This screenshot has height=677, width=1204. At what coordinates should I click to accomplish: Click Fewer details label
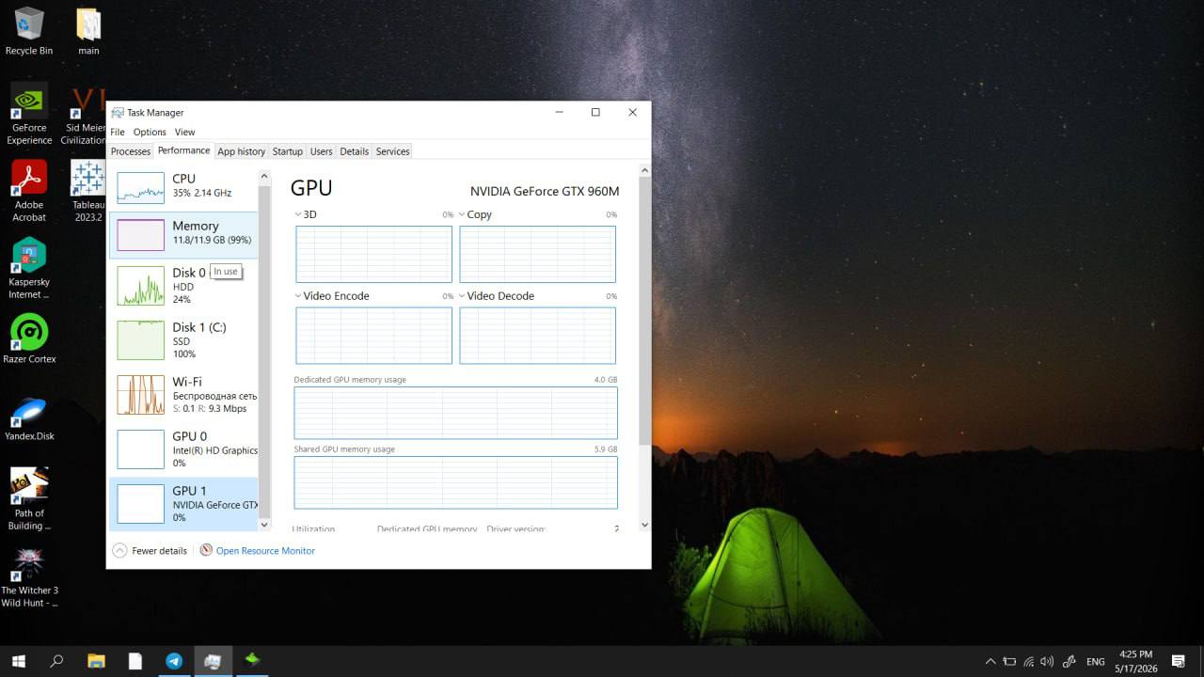[159, 551]
